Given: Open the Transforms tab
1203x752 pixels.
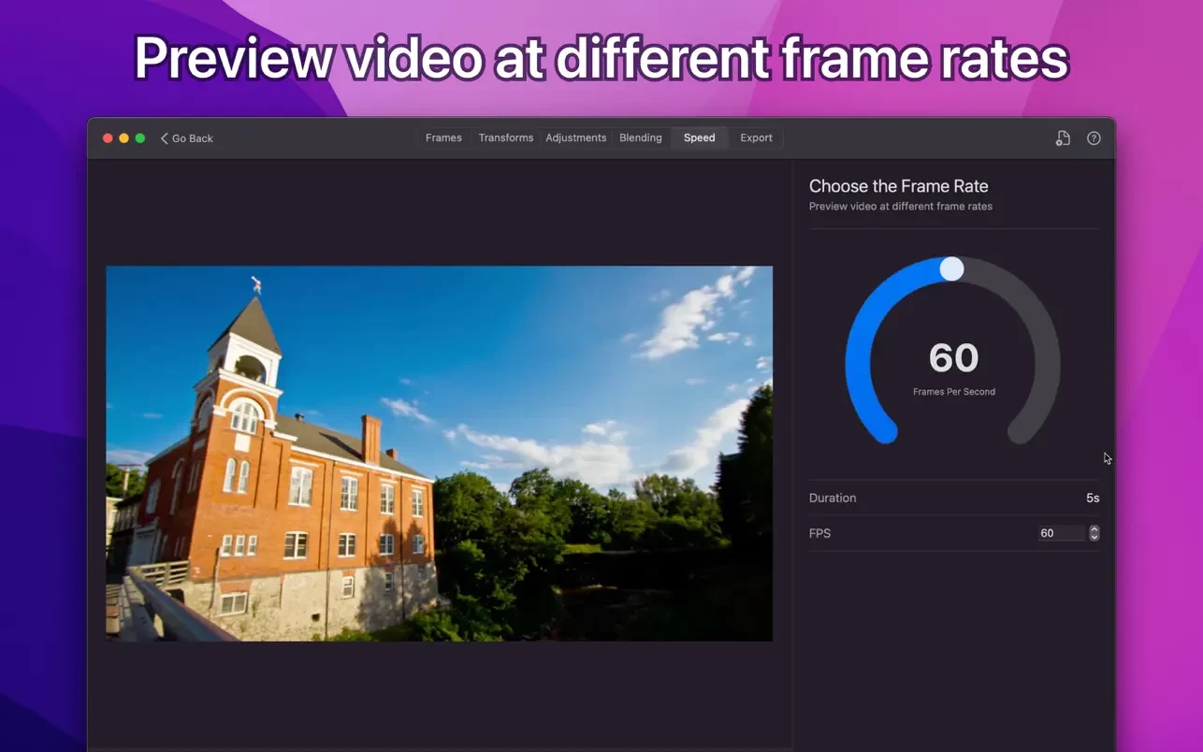Looking at the screenshot, I should point(505,138).
